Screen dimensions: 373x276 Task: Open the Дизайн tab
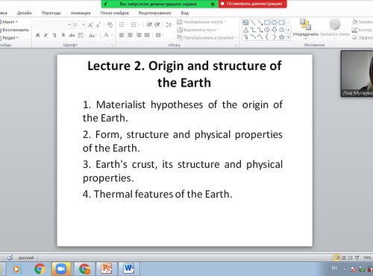[x=25, y=13]
